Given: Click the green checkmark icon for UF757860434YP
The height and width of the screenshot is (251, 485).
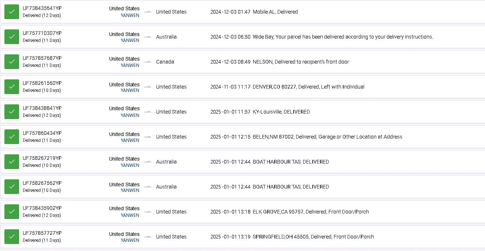Looking at the screenshot, I should (12, 137).
